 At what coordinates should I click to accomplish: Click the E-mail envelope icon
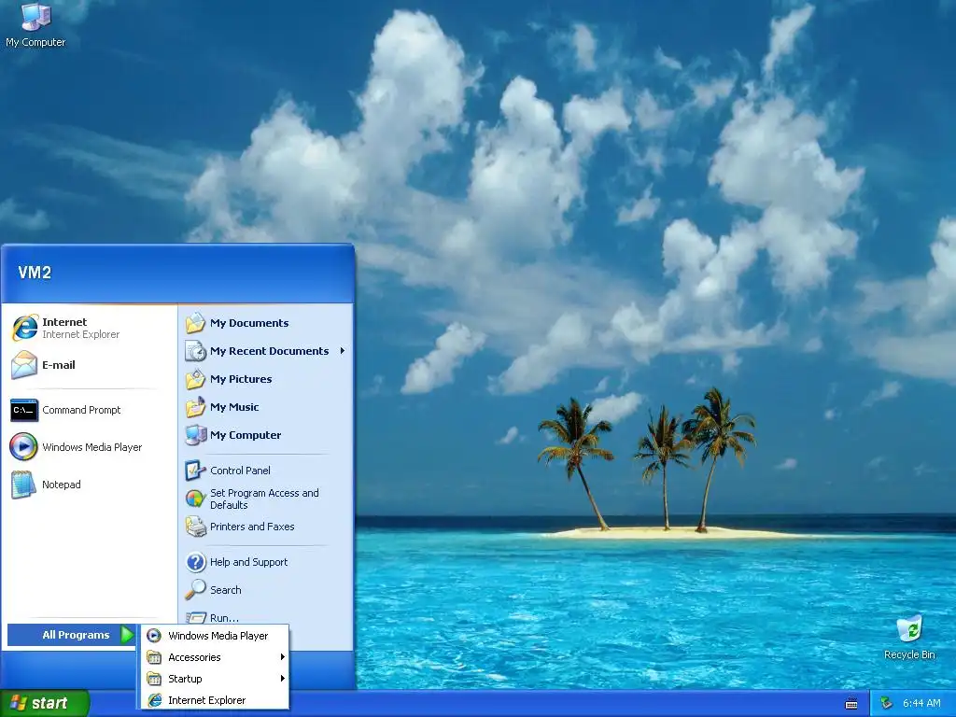coord(24,365)
